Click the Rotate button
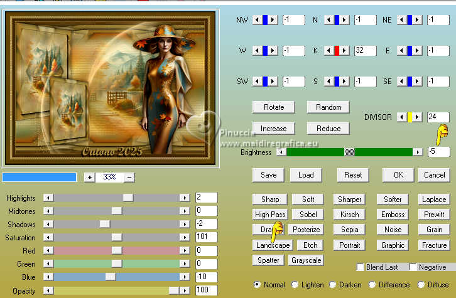Screen dimensions: 456x298 (x=274, y=107)
